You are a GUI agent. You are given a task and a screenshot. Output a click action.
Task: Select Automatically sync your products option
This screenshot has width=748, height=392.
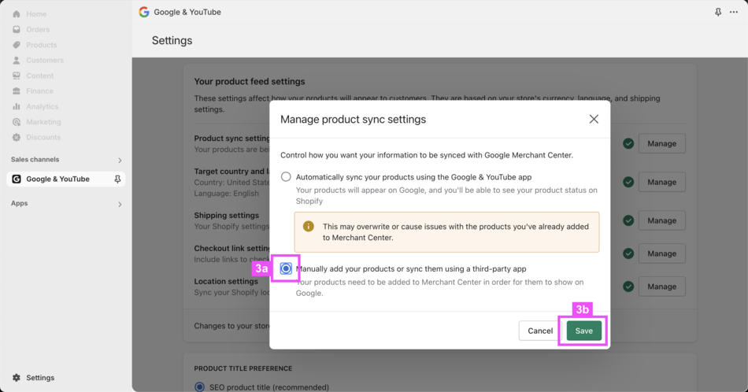click(286, 177)
